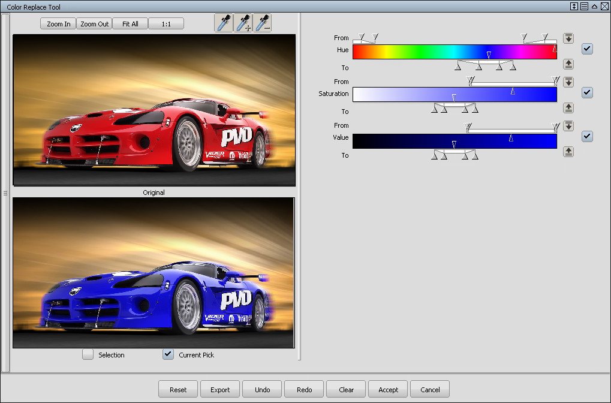The height and width of the screenshot is (403, 611).
Task: Click the Hue color spectrum bar
Action: pyautogui.click(x=455, y=52)
